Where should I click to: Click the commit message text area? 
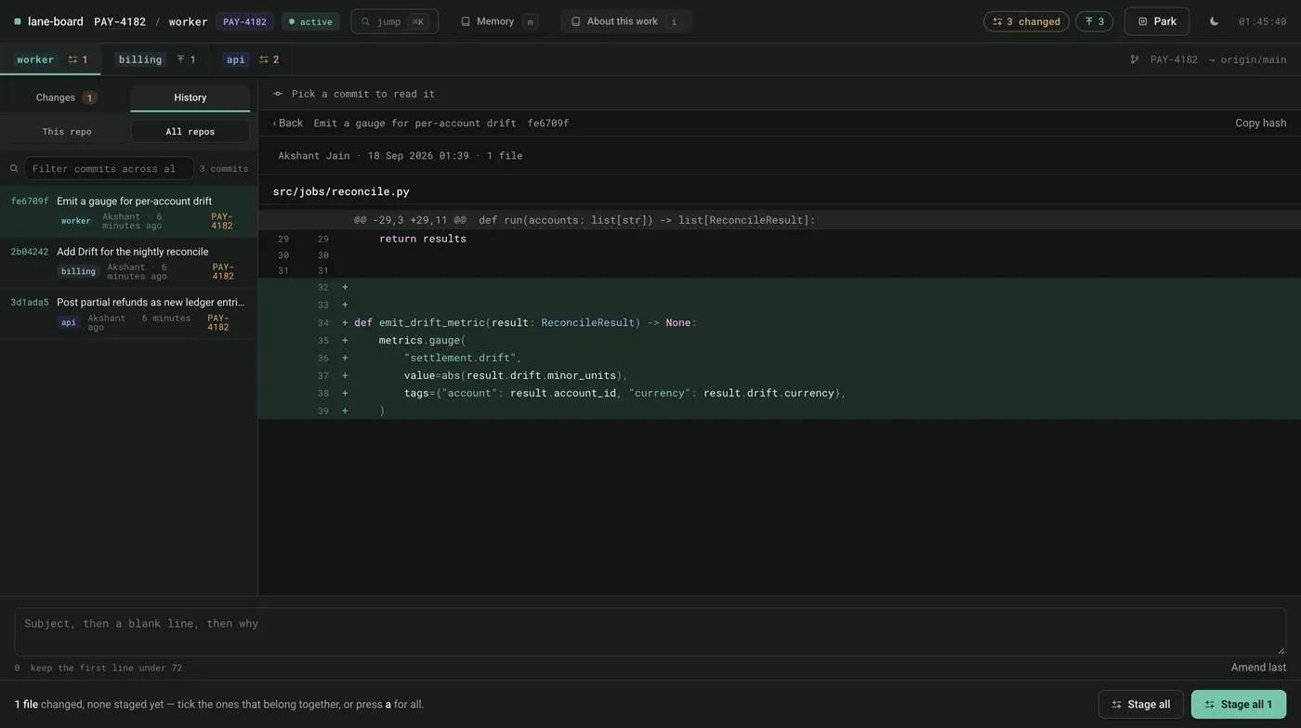(650, 631)
